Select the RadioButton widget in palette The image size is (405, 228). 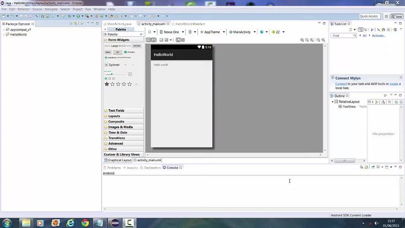tap(111, 58)
